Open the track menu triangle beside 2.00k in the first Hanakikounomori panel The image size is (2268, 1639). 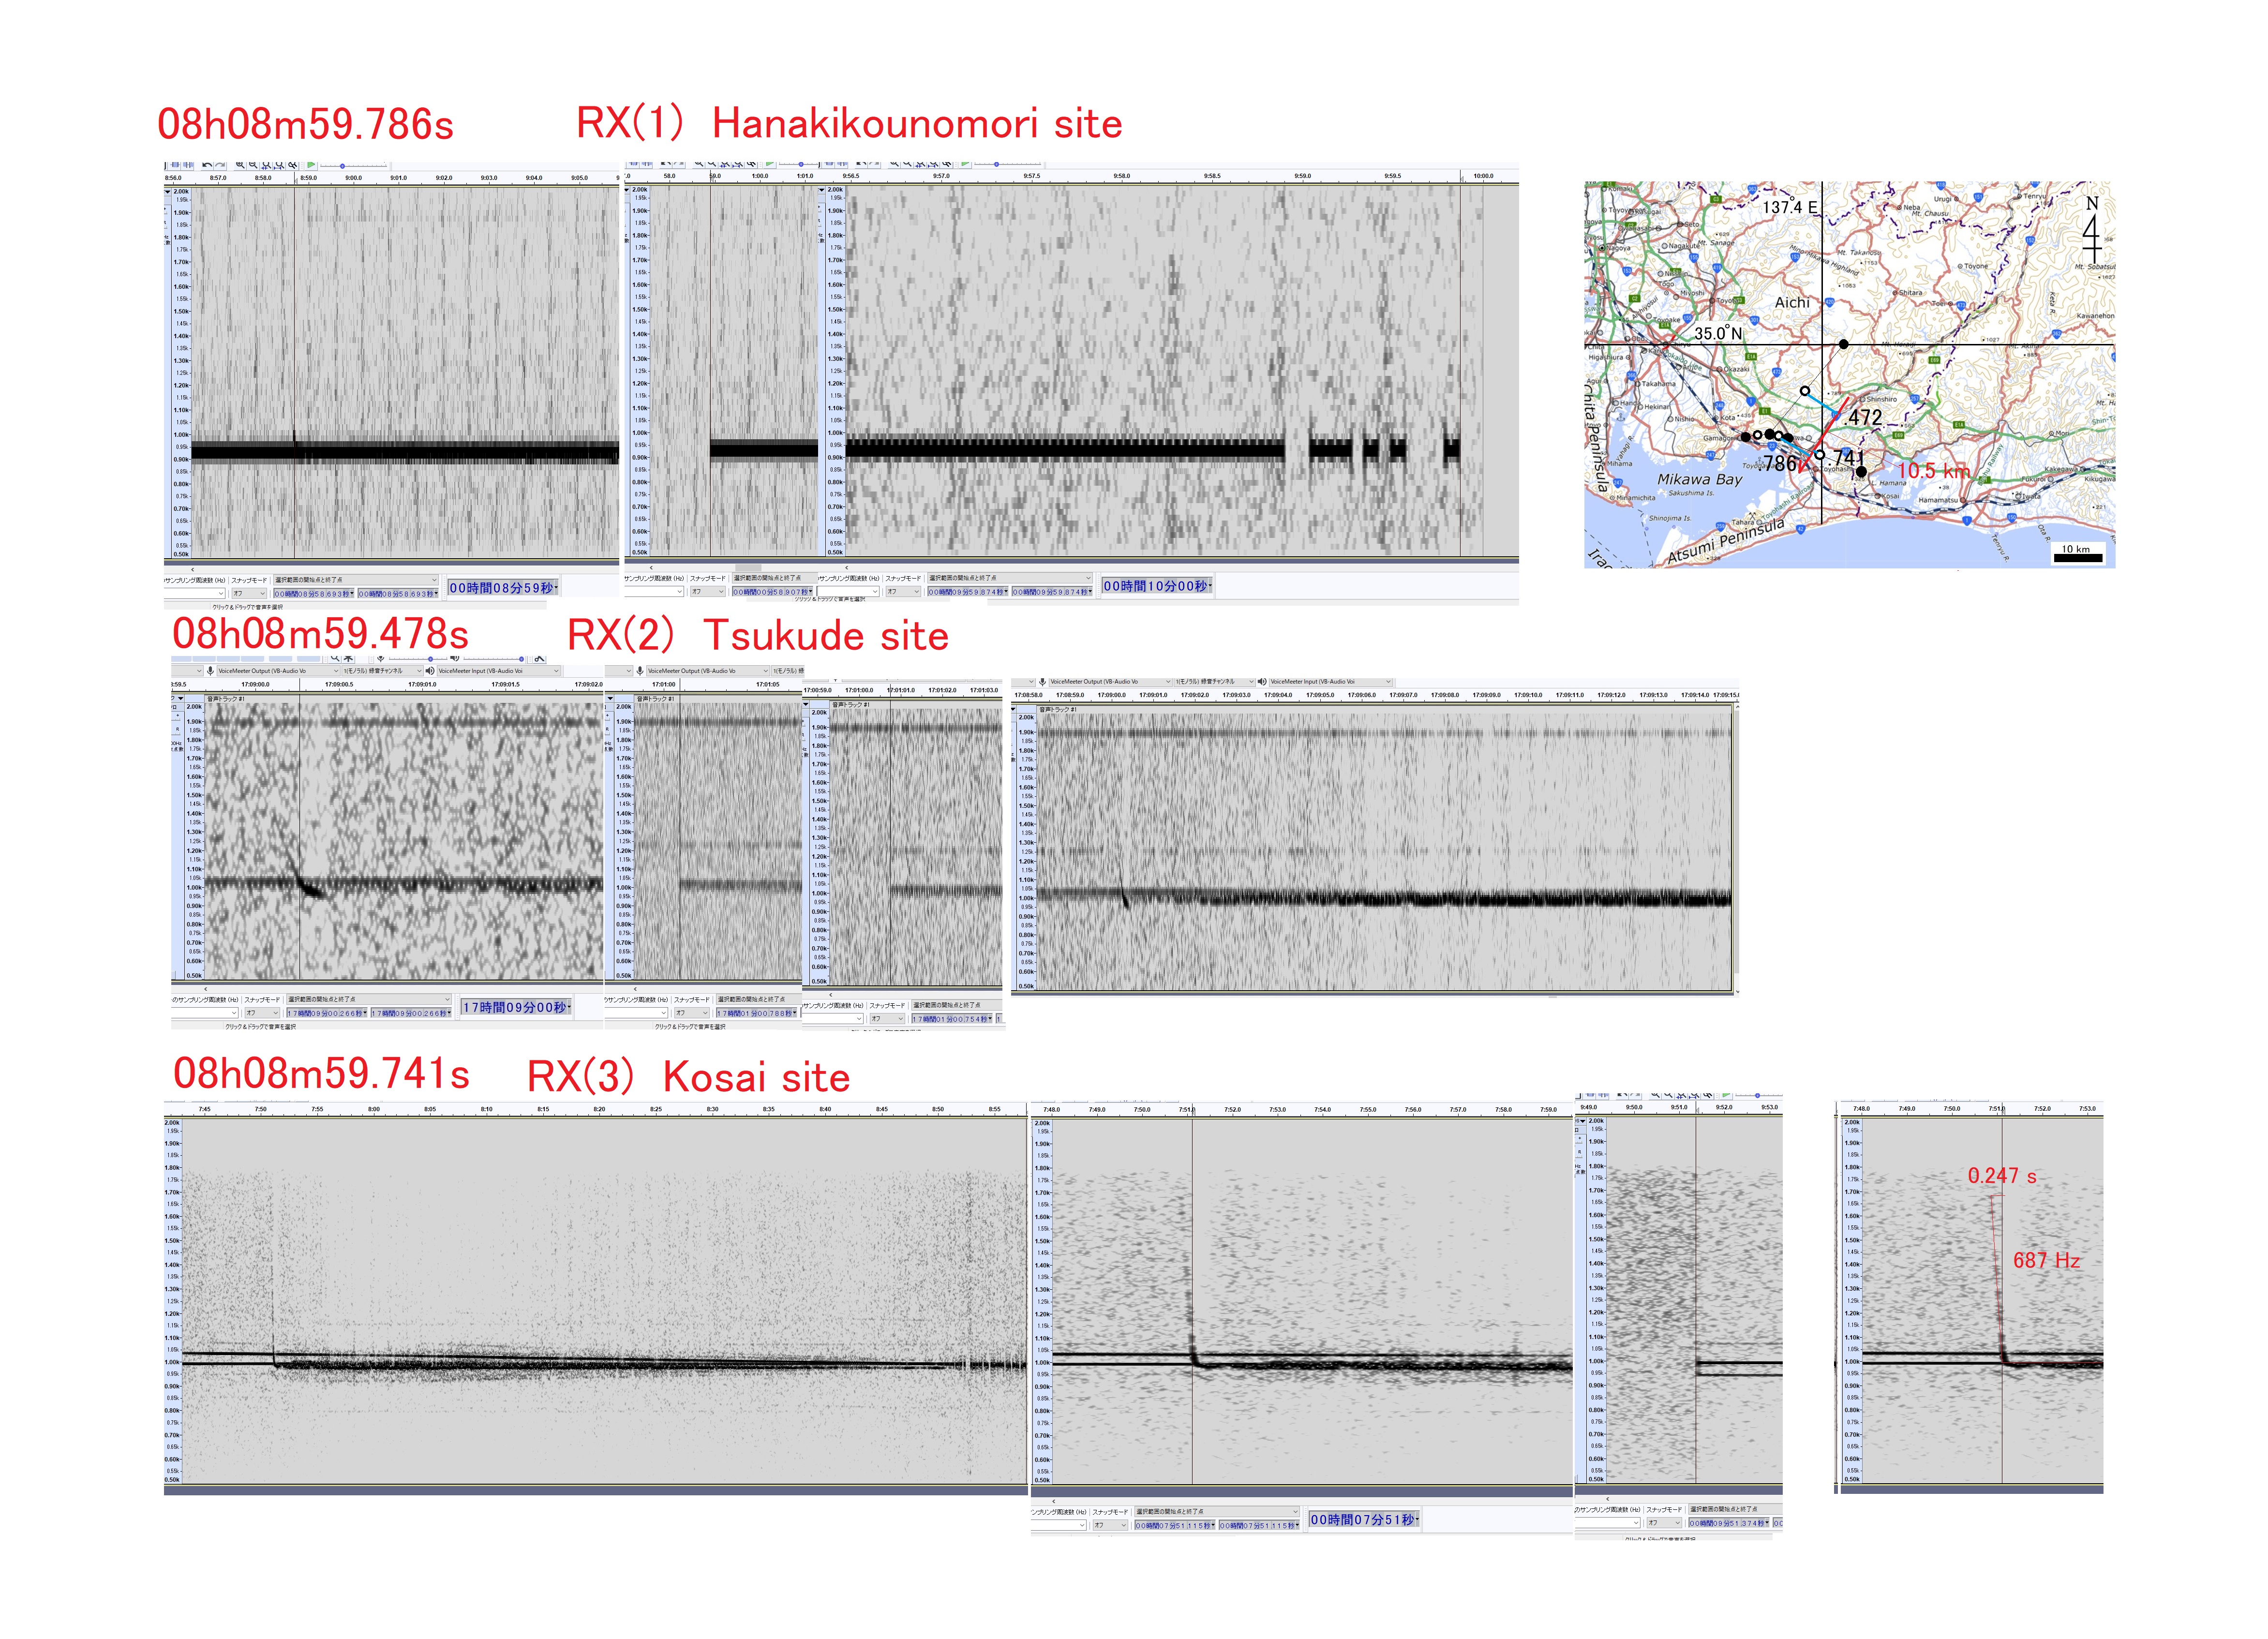coord(168,191)
